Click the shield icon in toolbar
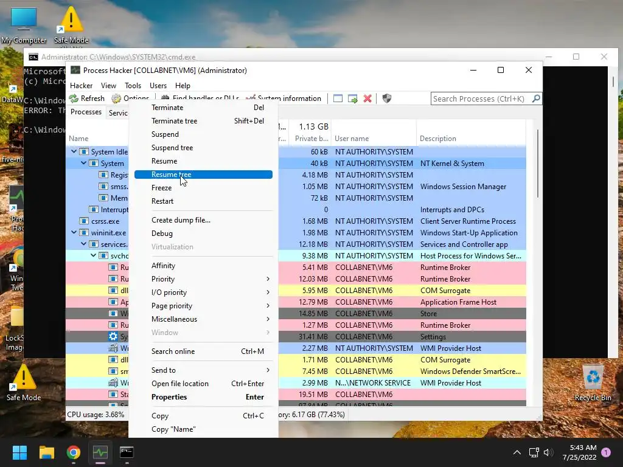Viewport: 623px width, 467px height. pos(386,99)
